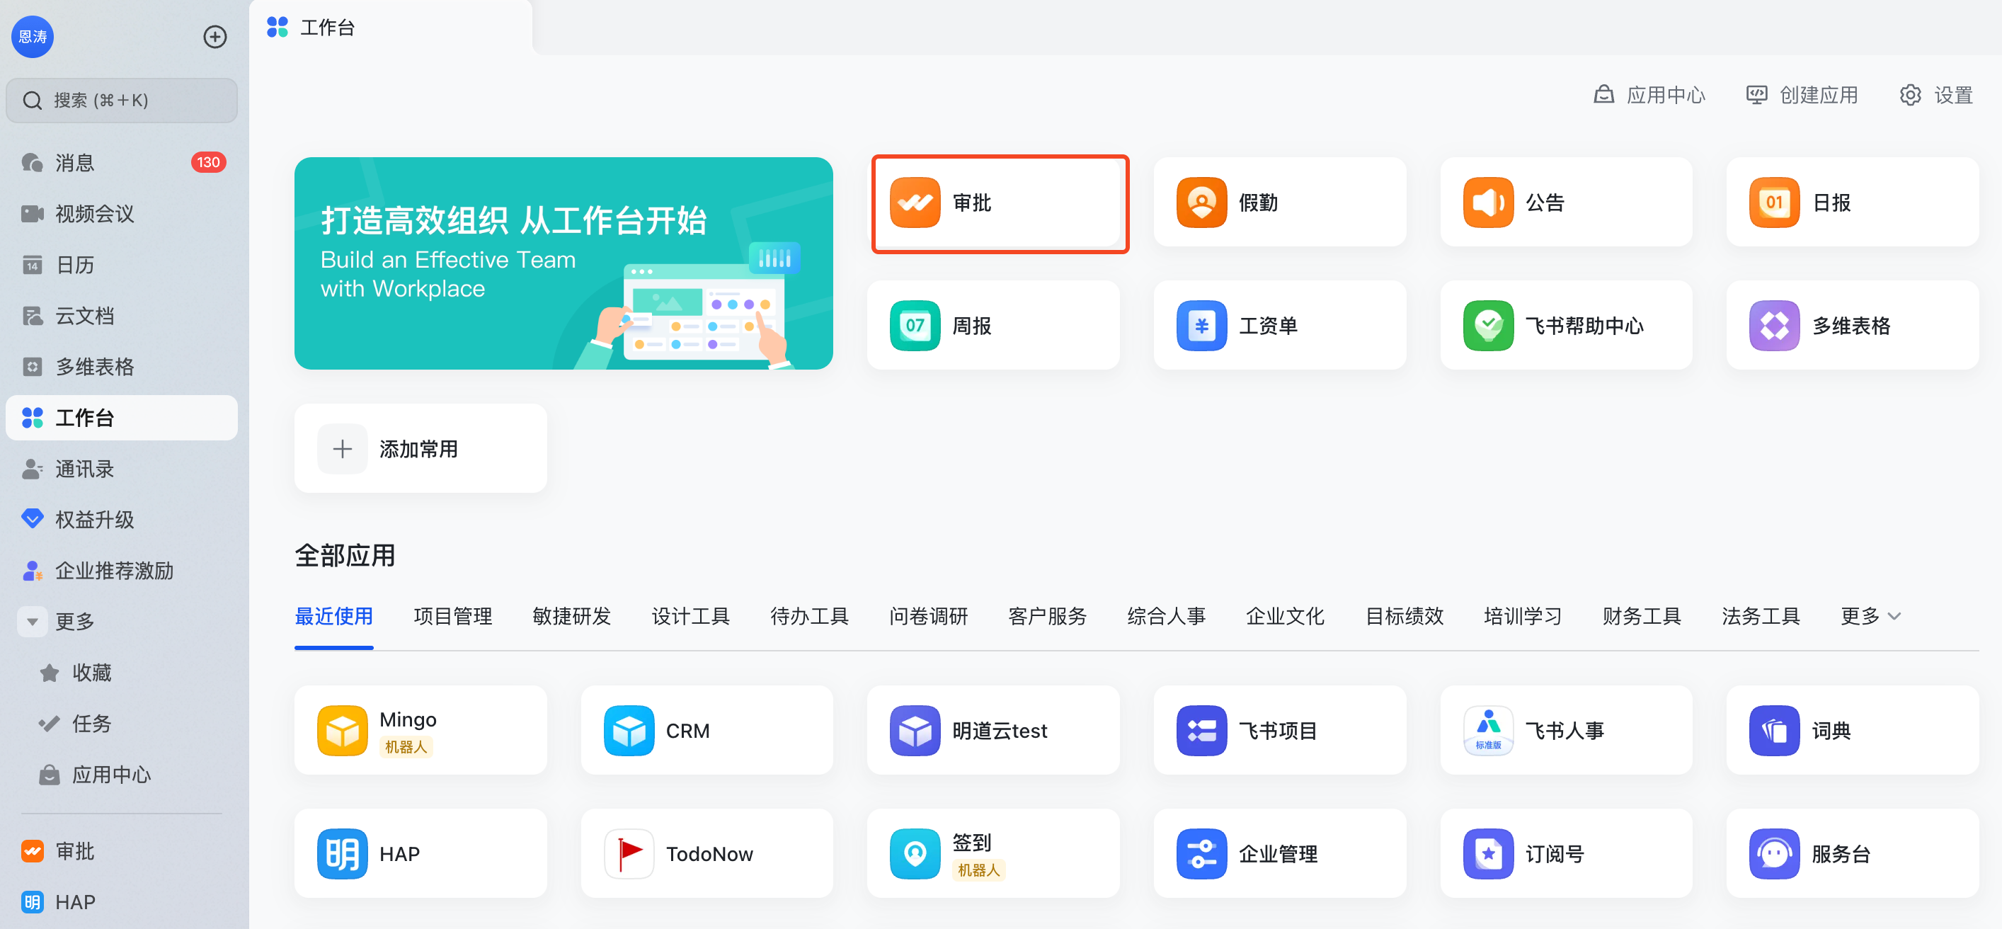Click the 搜索 search field
The width and height of the screenshot is (2002, 929).
coord(121,101)
